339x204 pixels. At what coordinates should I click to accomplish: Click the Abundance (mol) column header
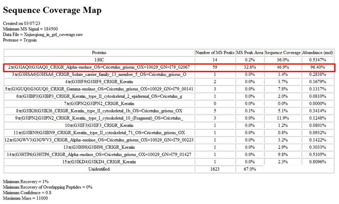(317, 52)
